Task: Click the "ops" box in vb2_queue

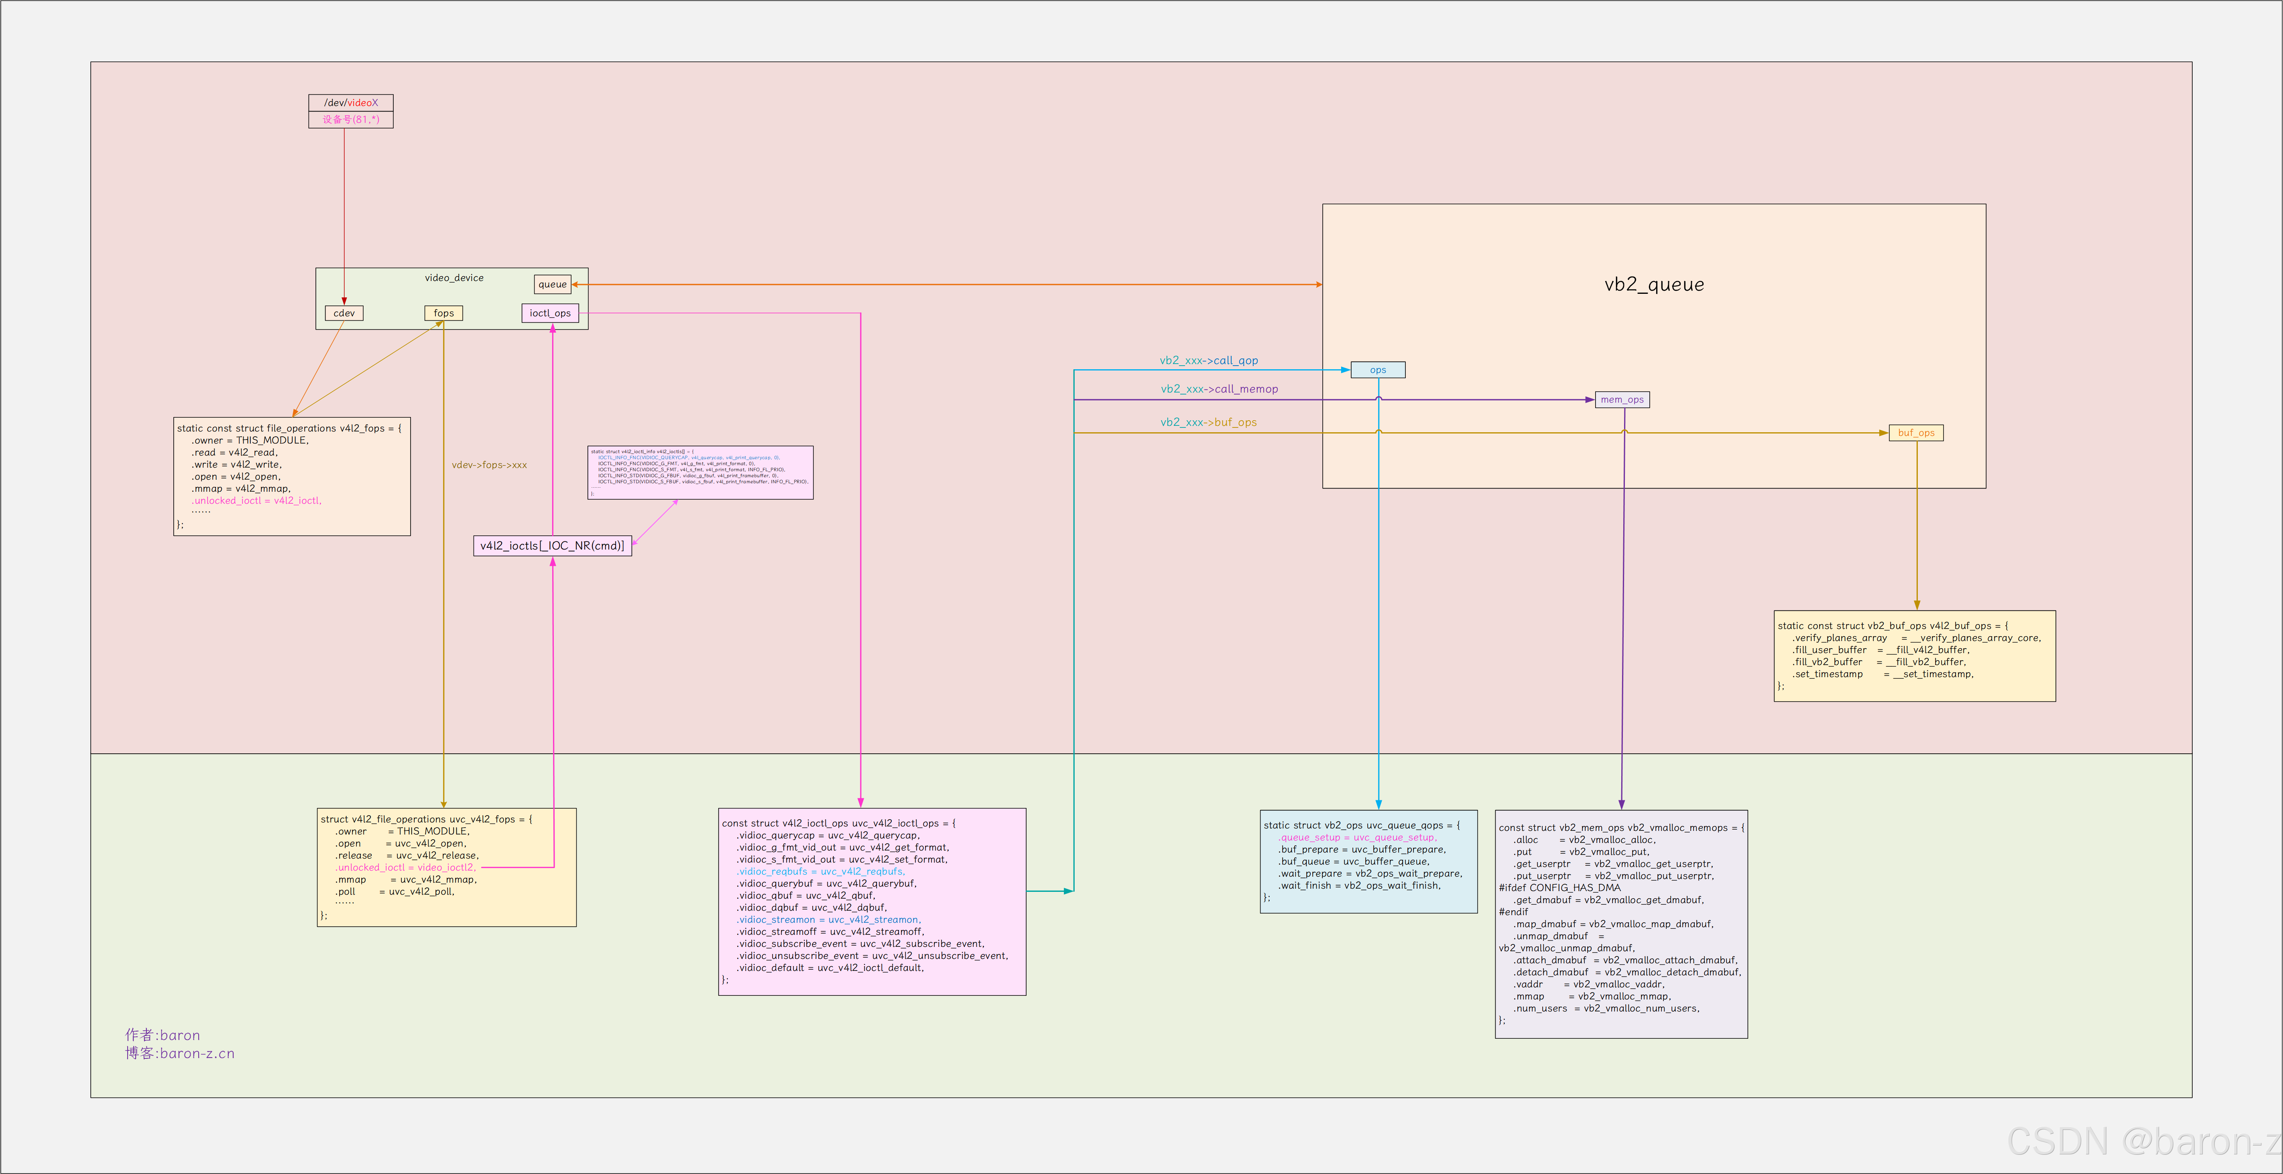Action: [x=1378, y=370]
